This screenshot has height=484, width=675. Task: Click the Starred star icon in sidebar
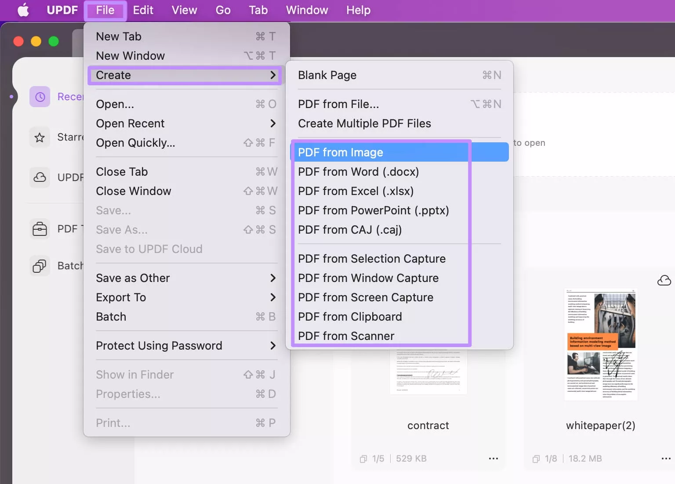tap(40, 137)
